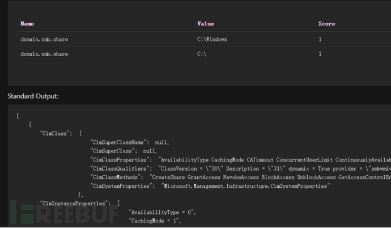Screen dimensions: 391x228
Task: Sort the table by Name column header
Action: [x=27, y=24]
